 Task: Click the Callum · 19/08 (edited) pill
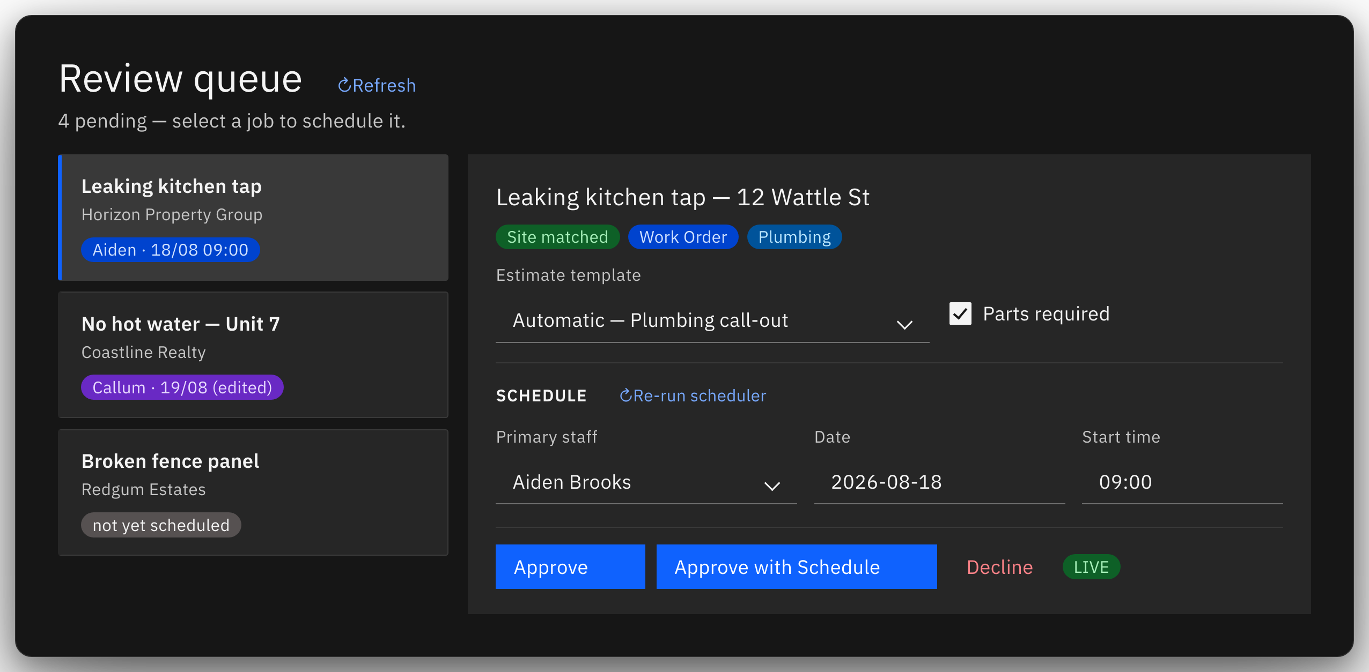pos(182,387)
